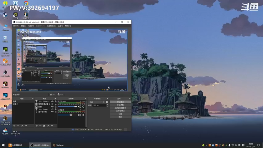
Task: Open source 属性 properties button above panels
Action: coord(53,95)
